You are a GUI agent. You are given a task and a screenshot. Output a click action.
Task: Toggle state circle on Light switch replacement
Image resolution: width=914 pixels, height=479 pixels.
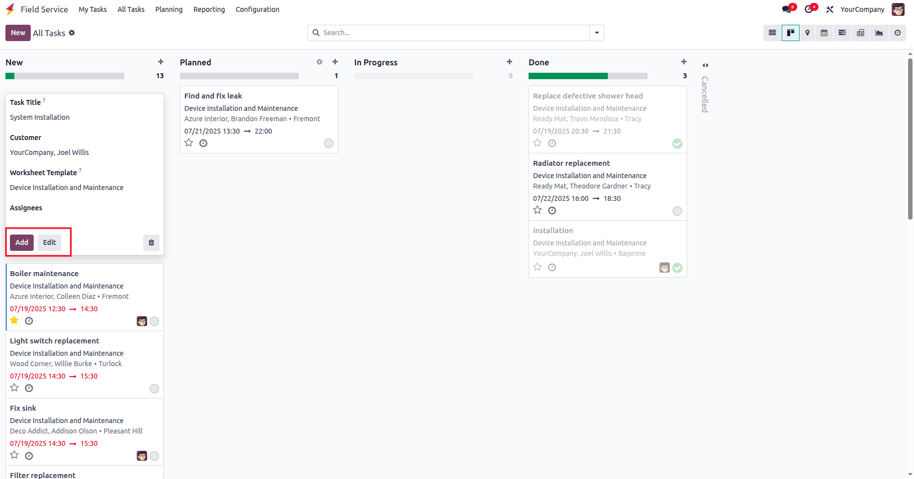point(154,389)
